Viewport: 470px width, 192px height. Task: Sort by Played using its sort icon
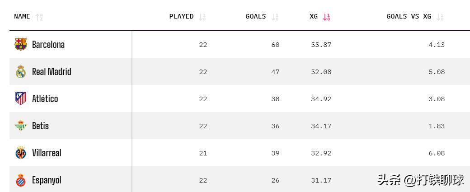[x=202, y=17]
